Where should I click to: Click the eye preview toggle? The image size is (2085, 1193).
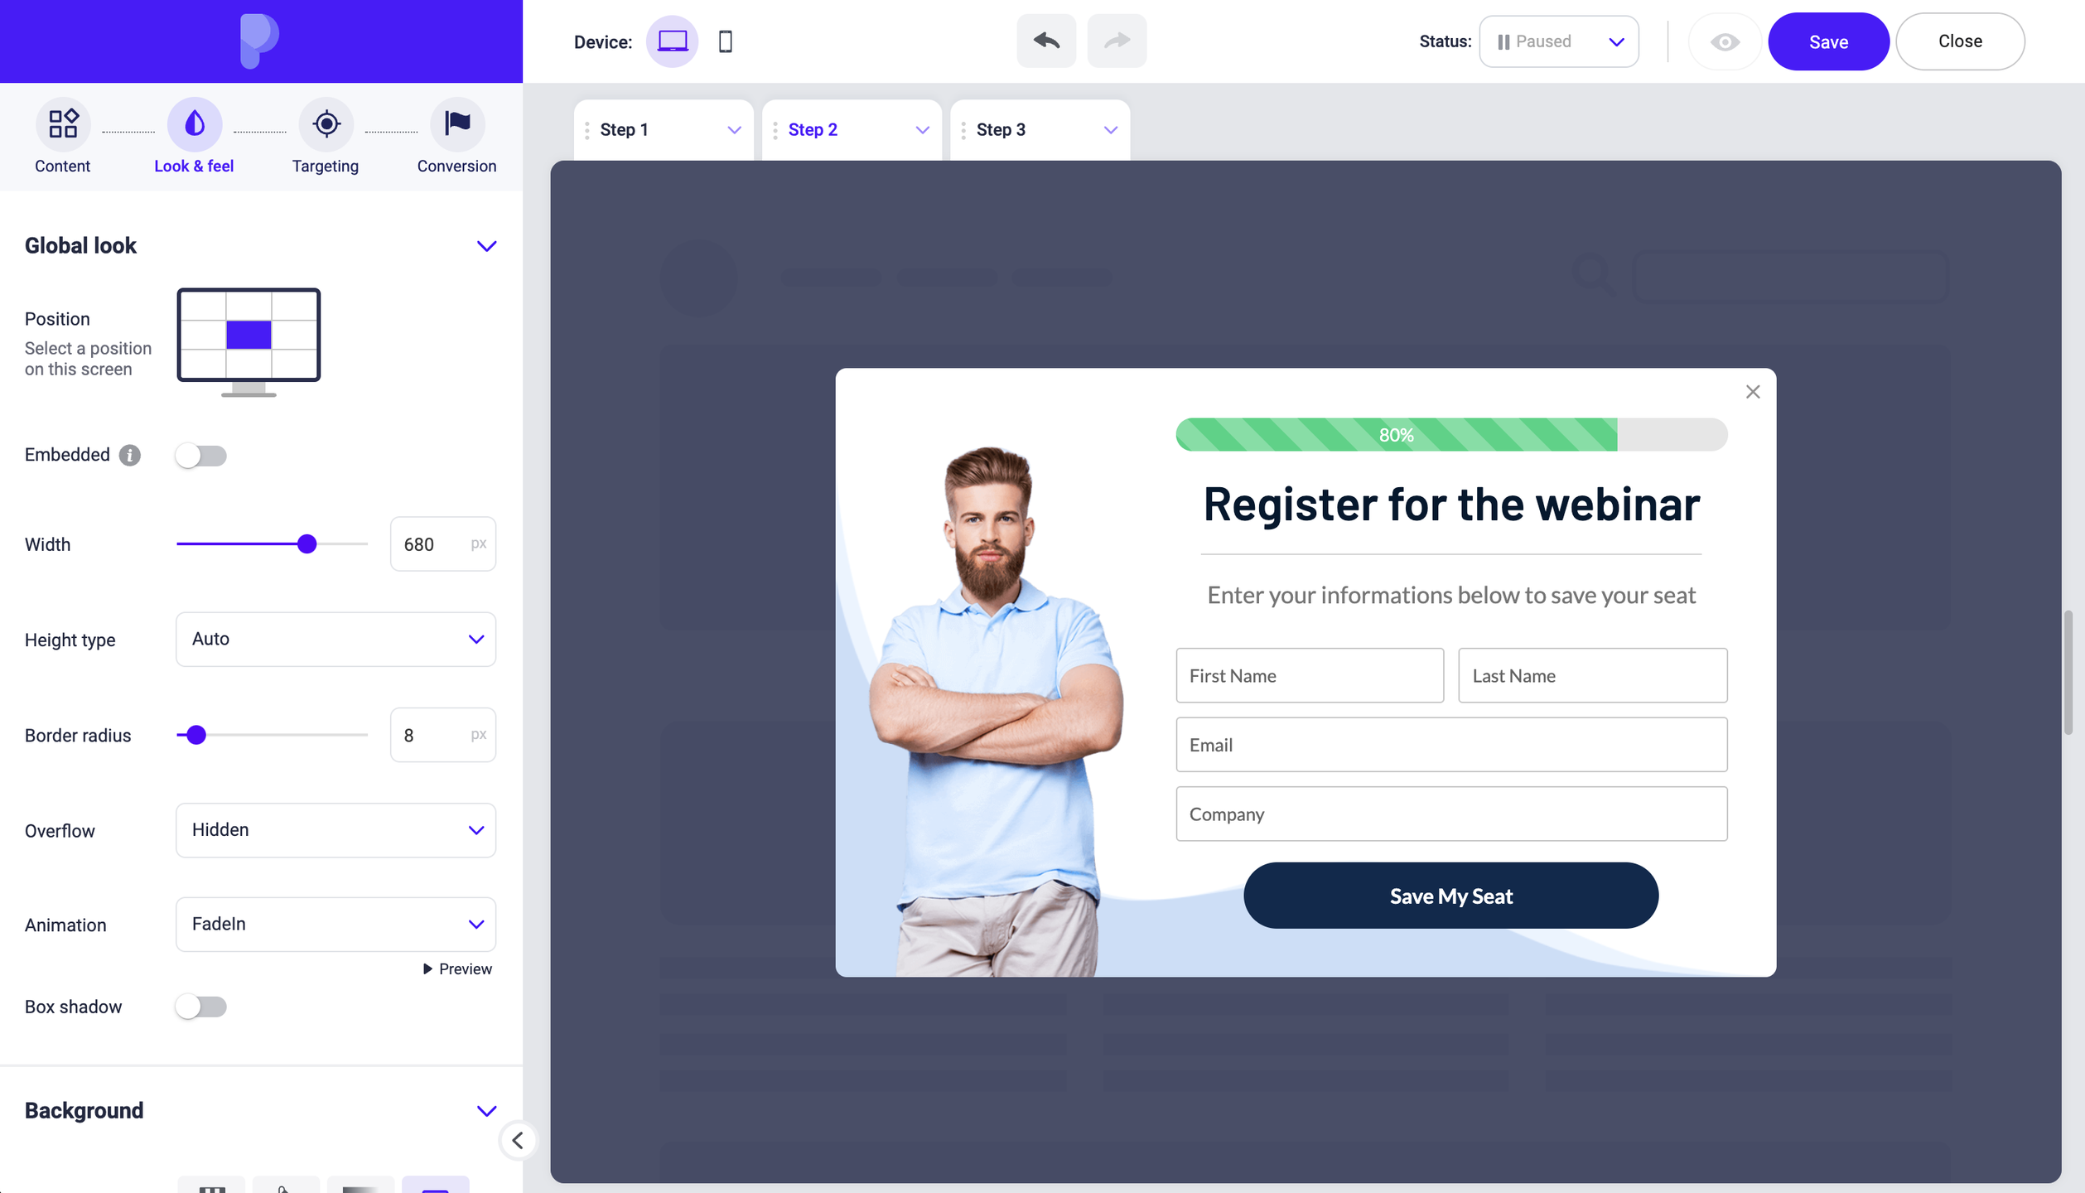coord(1725,41)
